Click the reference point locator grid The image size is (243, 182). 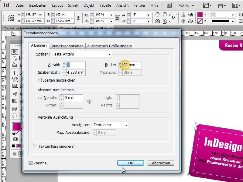[x=11, y=18]
